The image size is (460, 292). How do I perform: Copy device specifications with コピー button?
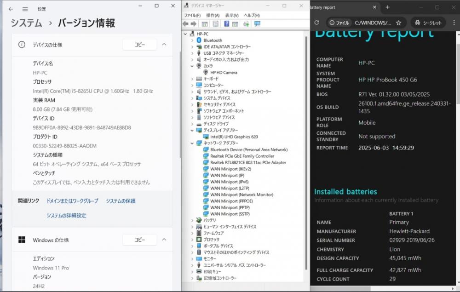pyautogui.click(x=140, y=45)
